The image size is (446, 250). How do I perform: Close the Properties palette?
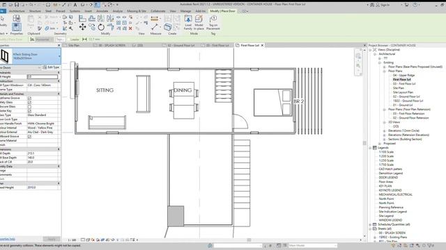tap(59, 45)
